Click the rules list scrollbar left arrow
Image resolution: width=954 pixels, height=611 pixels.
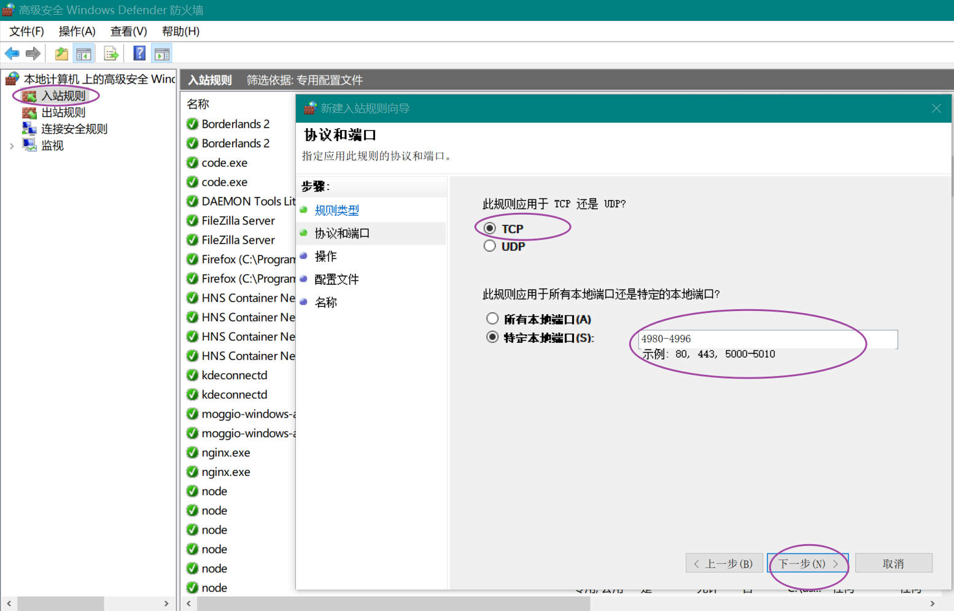pyautogui.click(x=188, y=604)
